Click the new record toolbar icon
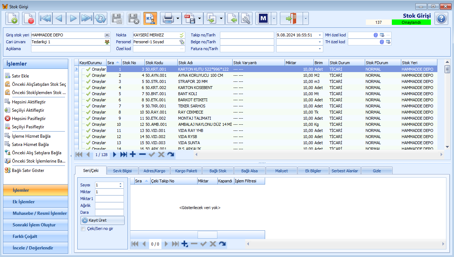This screenshot has width=454, height=257. pos(12,18)
